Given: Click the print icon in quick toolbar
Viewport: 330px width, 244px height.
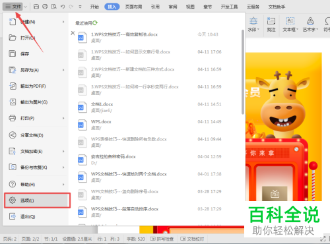Looking at the screenshot, I should pyautogui.click(x=45, y=7).
